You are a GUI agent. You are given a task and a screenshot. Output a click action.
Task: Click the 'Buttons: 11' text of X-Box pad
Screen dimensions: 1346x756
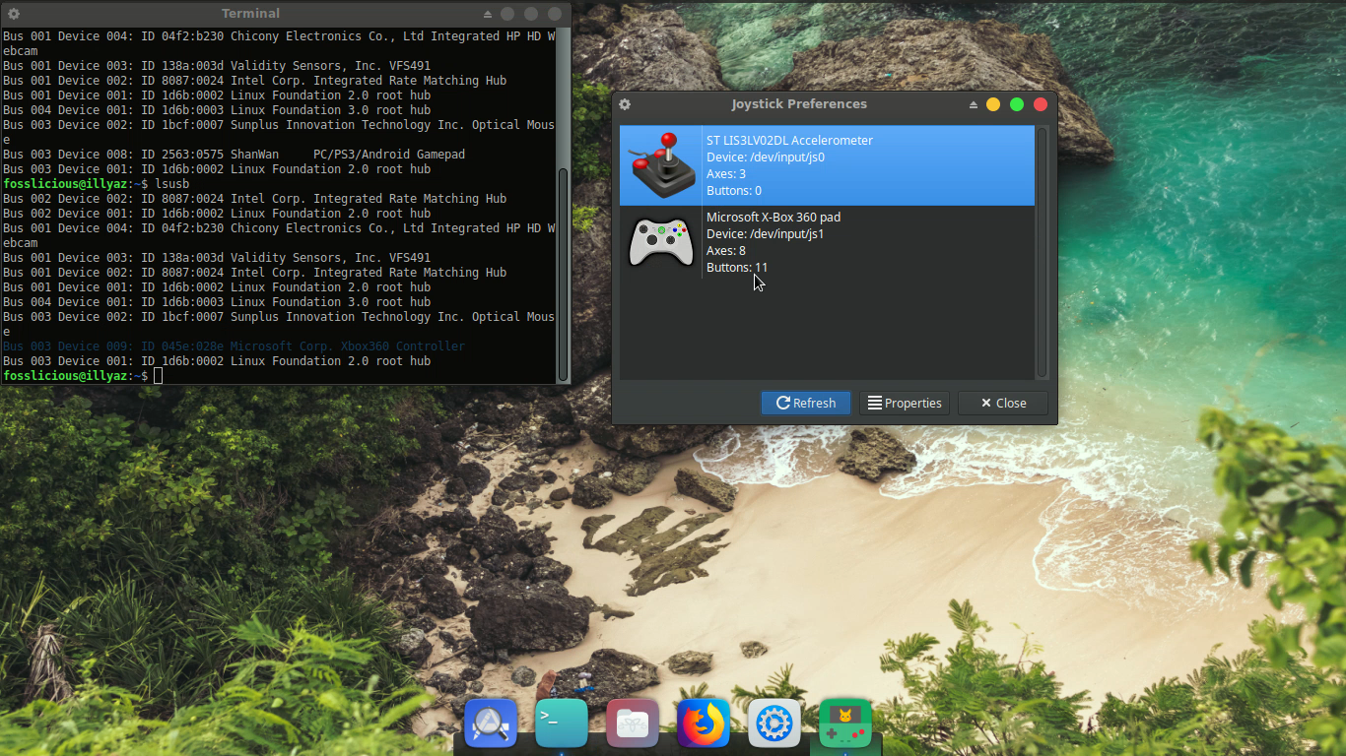click(x=737, y=268)
